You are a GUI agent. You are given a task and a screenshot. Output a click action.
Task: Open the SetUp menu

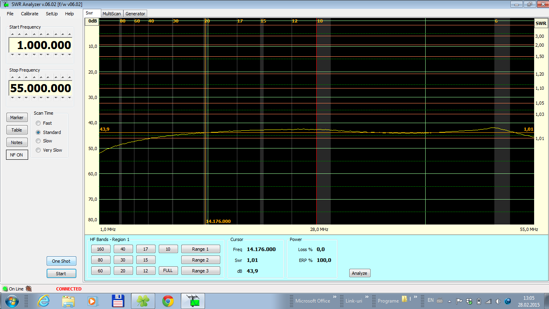point(52,14)
